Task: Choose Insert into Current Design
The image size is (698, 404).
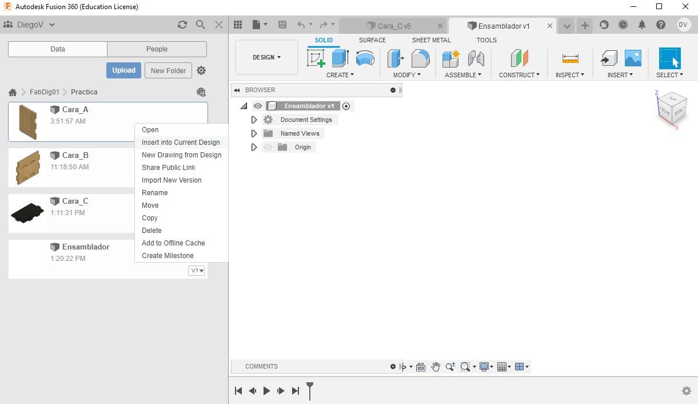Action: click(181, 142)
